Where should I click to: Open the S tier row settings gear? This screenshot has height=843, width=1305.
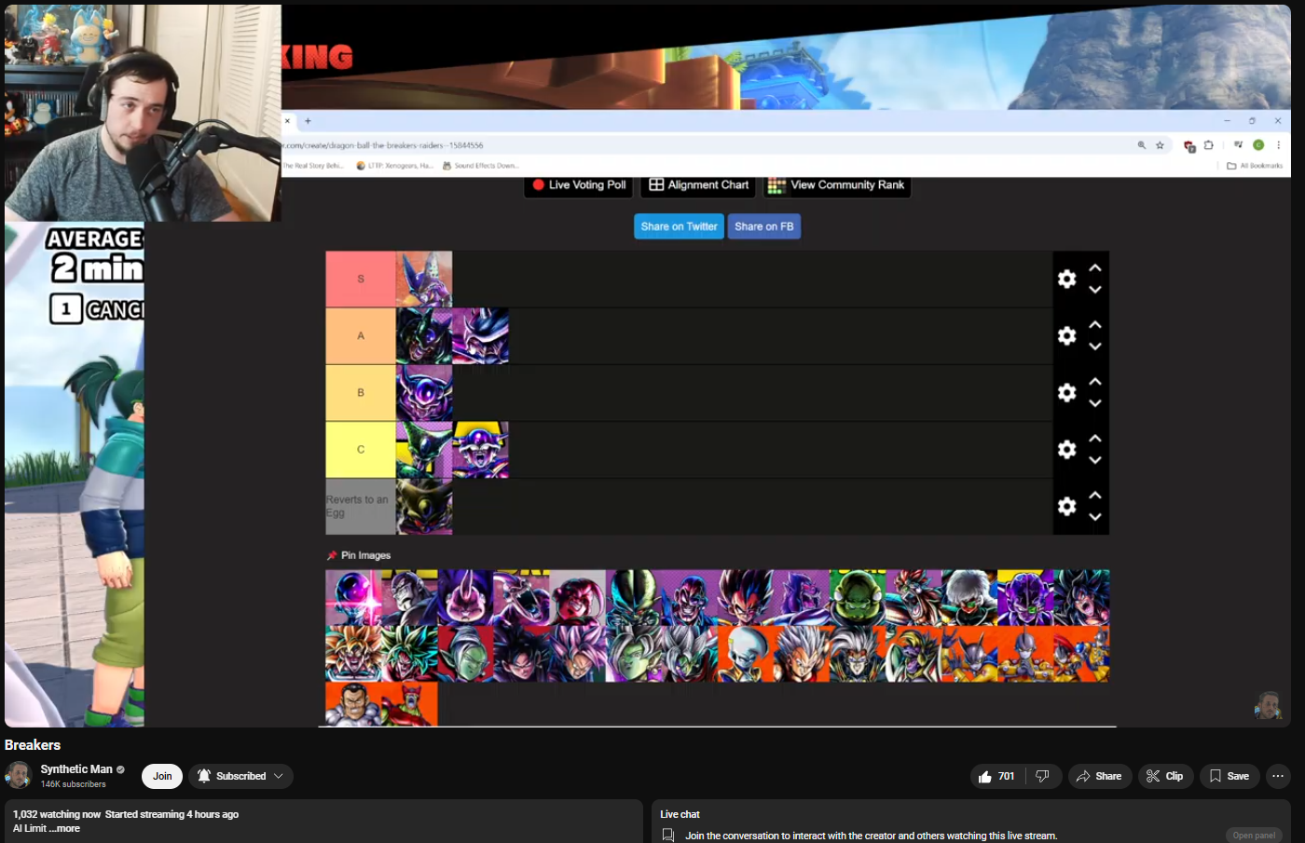tap(1067, 279)
